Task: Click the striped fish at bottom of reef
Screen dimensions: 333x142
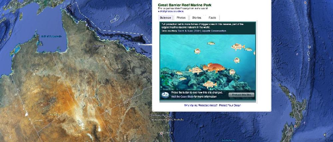Action: pyautogui.click(x=209, y=84)
